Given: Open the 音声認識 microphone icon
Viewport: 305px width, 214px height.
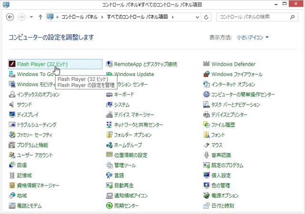Looking at the screenshot, I should (206, 155).
